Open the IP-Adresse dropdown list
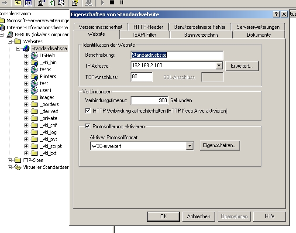Screen dimensions: 296x233 [219, 66]
